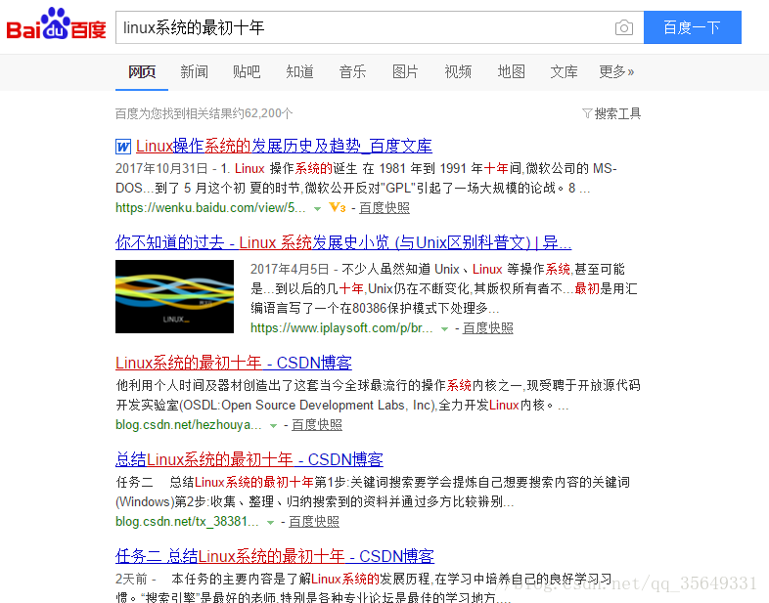
Task: Open 百度快照 for the hezhouya CSDN result
Action: click(317, 425)
